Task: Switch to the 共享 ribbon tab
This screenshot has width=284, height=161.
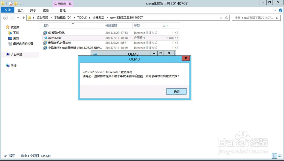Action: [33, 10]
